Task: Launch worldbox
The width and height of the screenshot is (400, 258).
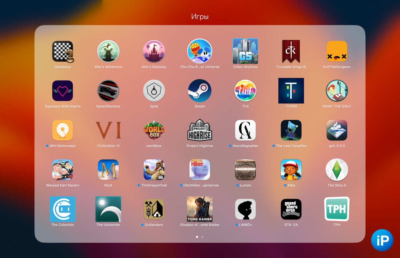Action: pyautogui.click(x=154, y=130)
